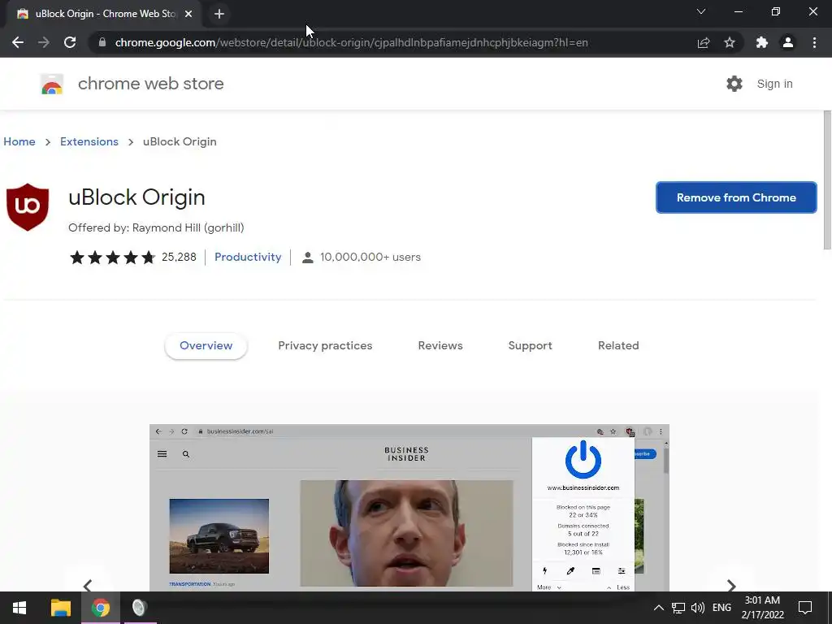832x624 pixels.
Task: Click the page vertical scrollbar
Action: (826, 180)
